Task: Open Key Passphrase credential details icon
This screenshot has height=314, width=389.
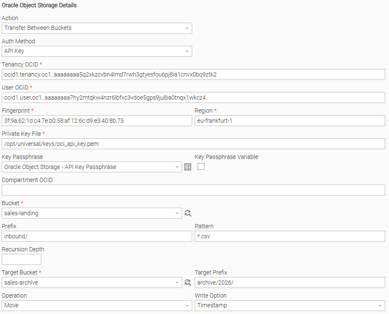Action: 188,167
